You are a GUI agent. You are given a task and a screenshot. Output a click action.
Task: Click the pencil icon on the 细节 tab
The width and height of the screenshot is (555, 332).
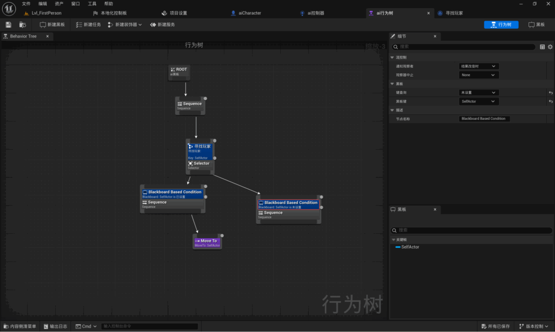393,36
